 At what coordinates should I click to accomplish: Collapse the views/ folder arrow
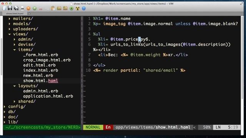(10, 34)
